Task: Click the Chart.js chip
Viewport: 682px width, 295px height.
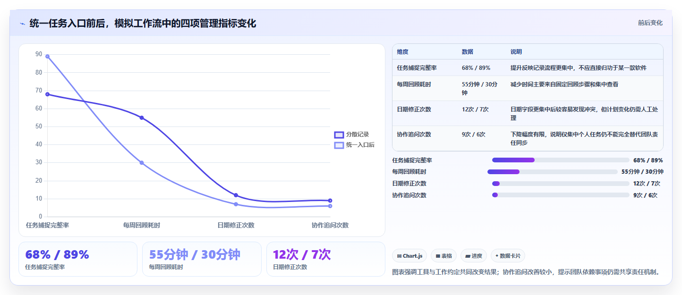Action: point(409,256)
